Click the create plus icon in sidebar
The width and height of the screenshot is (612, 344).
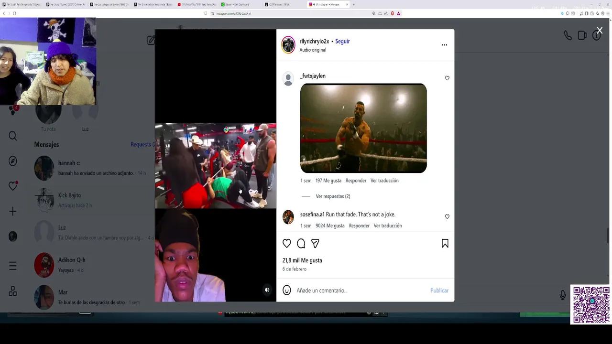13,211
